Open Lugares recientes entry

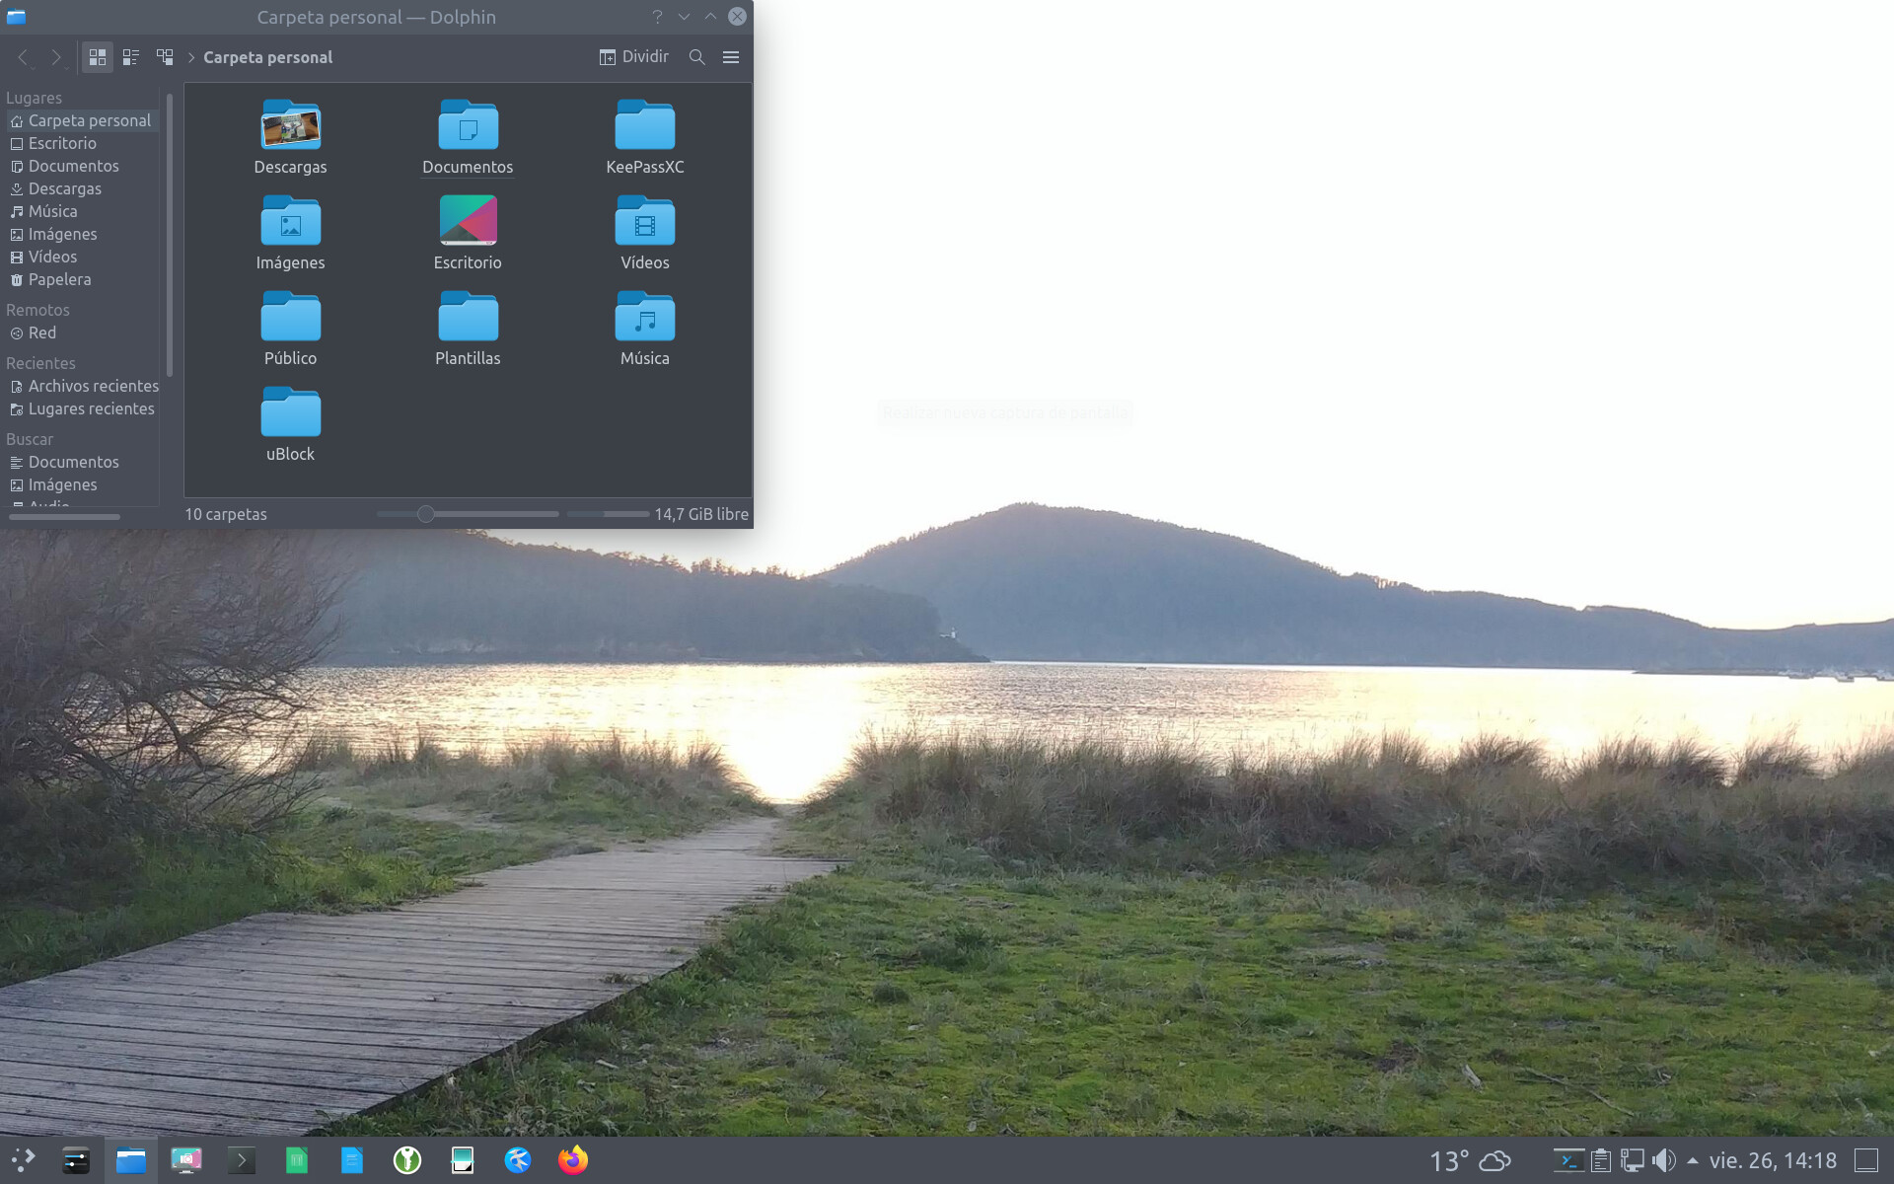pyautogui.click(x=82, y=408)
